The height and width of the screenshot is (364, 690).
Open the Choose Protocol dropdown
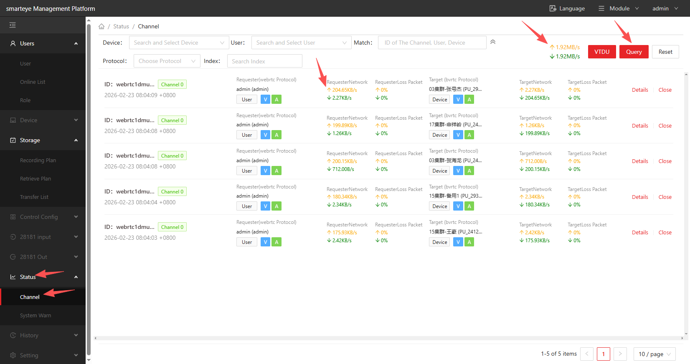click(x=167, y=61)
